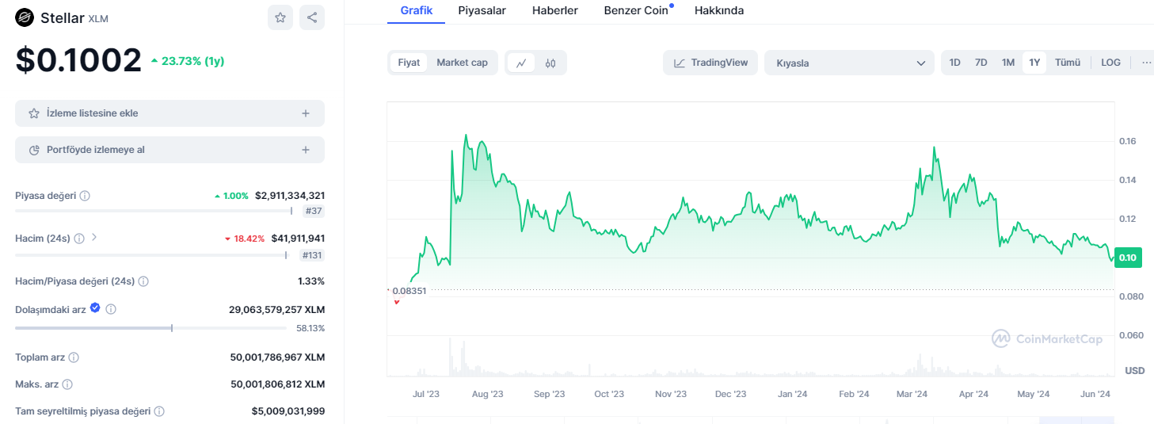Switch to the Piyasalar tab
Screen dimensions: 1154x424
tap(482, 10)
